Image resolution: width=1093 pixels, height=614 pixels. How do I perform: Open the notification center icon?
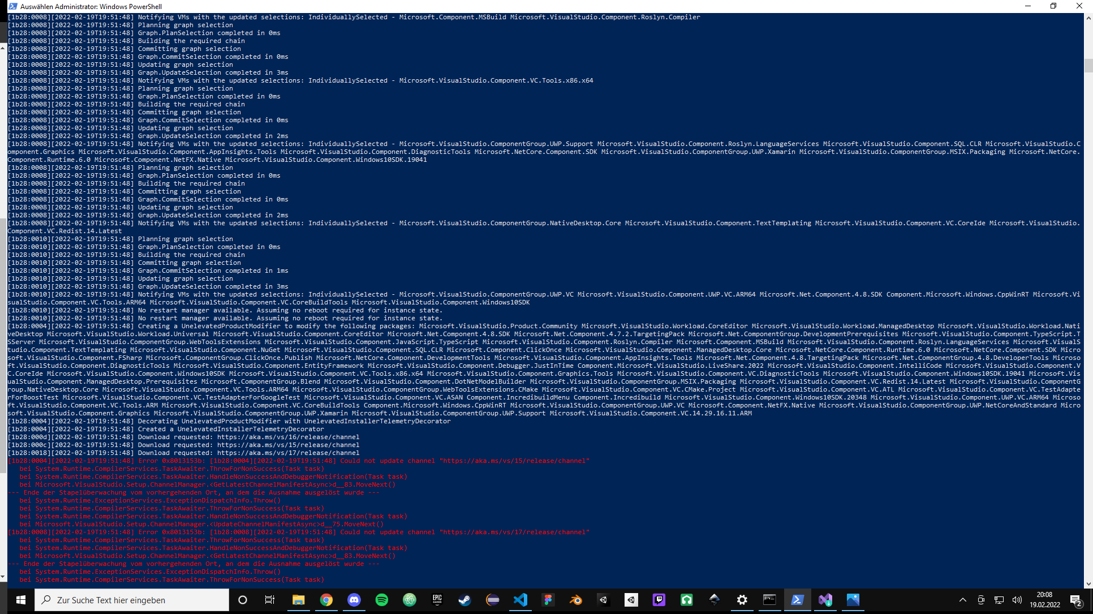1075,600
